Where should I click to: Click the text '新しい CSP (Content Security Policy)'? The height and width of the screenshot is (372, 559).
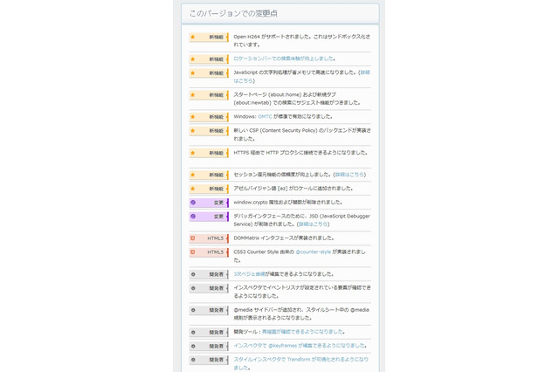[x=275, y=130]
